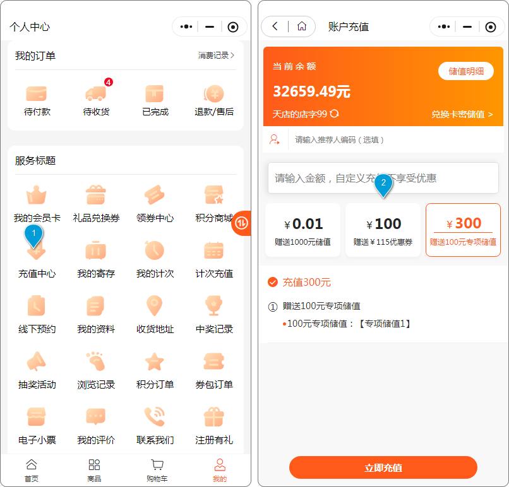Select the ¥300 recharge amount option
The image size is (509, 487).
pyautogui.click(x=463, y=230)
